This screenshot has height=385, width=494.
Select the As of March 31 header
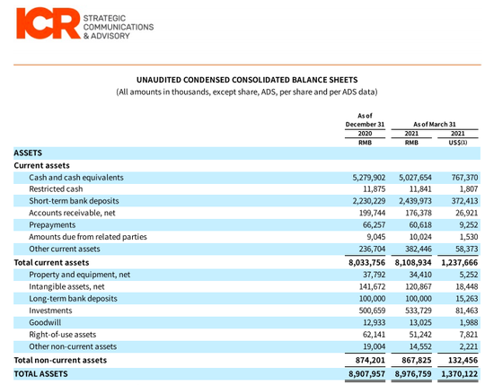(x=435, y=125)
